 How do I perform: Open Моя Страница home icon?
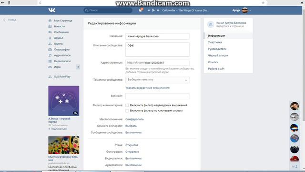coord(50,21)
